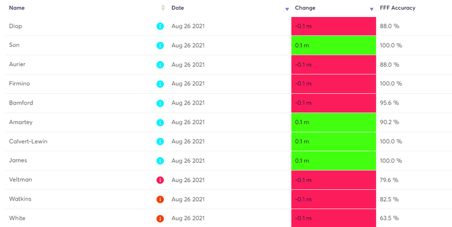Click the Firmino info icon

click(x=160, y=84)
